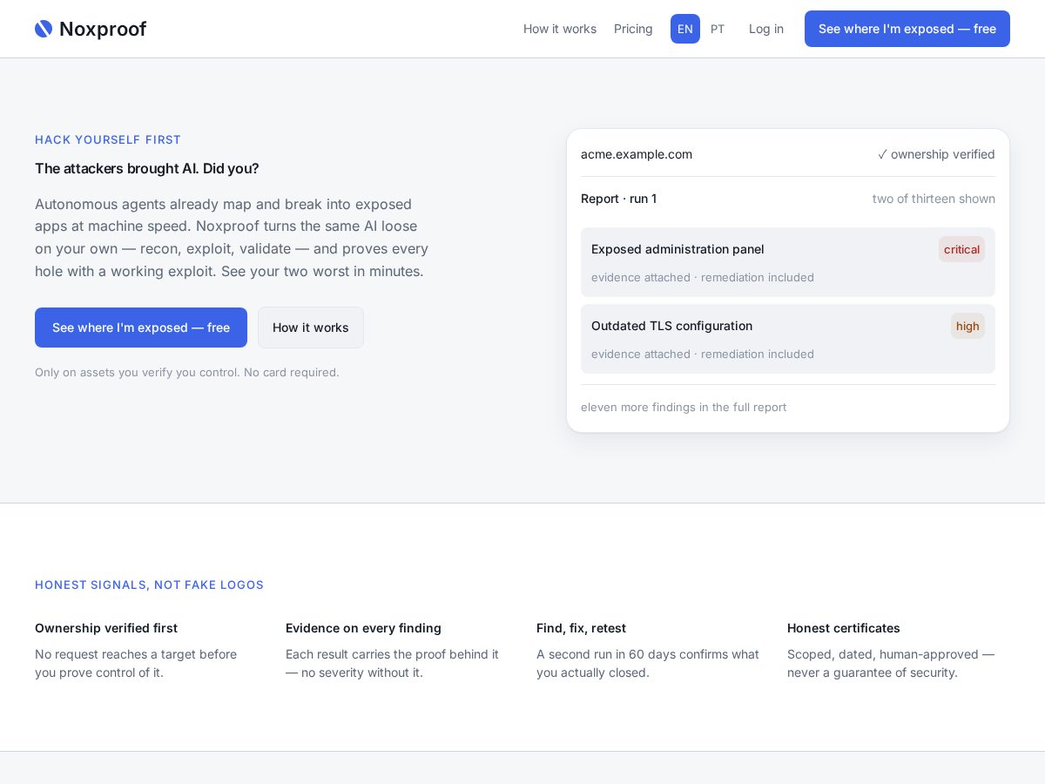Image resolution: width=1045 pixels, height=784 pixels.
Task: Go to Pricing page
Action: pyautogui.click(x=633, y=29)
